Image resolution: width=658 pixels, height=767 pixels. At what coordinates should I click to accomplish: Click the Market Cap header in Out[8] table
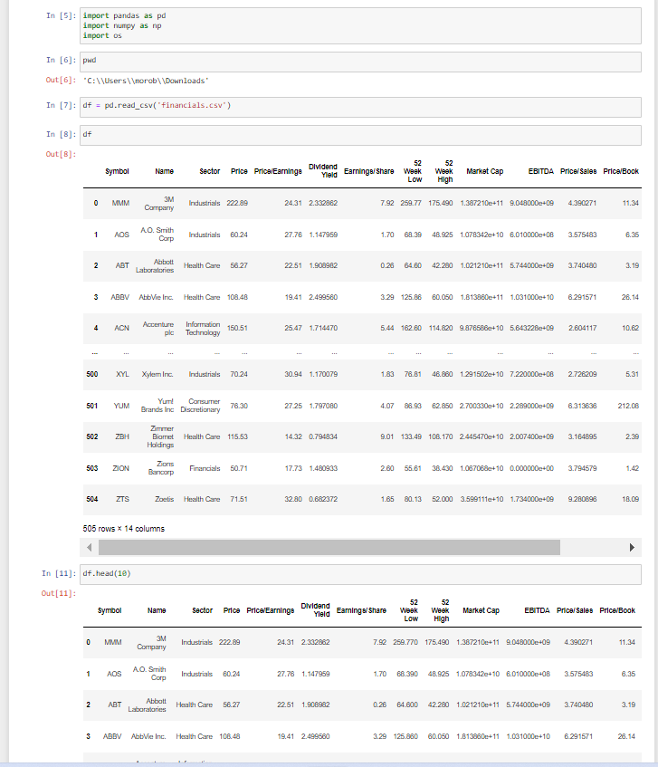(484, 171)
